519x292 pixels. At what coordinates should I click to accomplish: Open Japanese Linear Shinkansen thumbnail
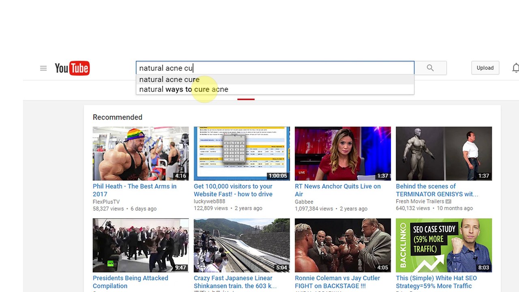click(x=242, y=245)
